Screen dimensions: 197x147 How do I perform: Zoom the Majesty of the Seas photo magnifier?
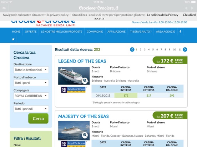(x=85, y=135)
